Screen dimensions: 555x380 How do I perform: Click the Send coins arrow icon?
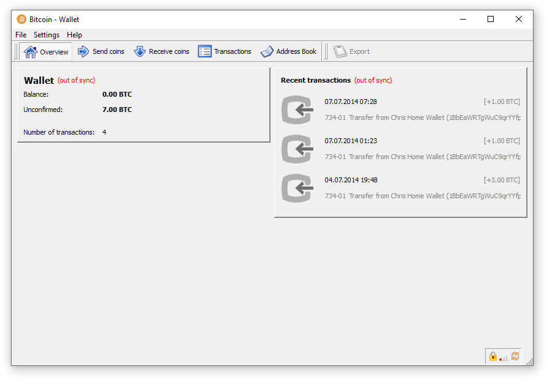point(83,51)
